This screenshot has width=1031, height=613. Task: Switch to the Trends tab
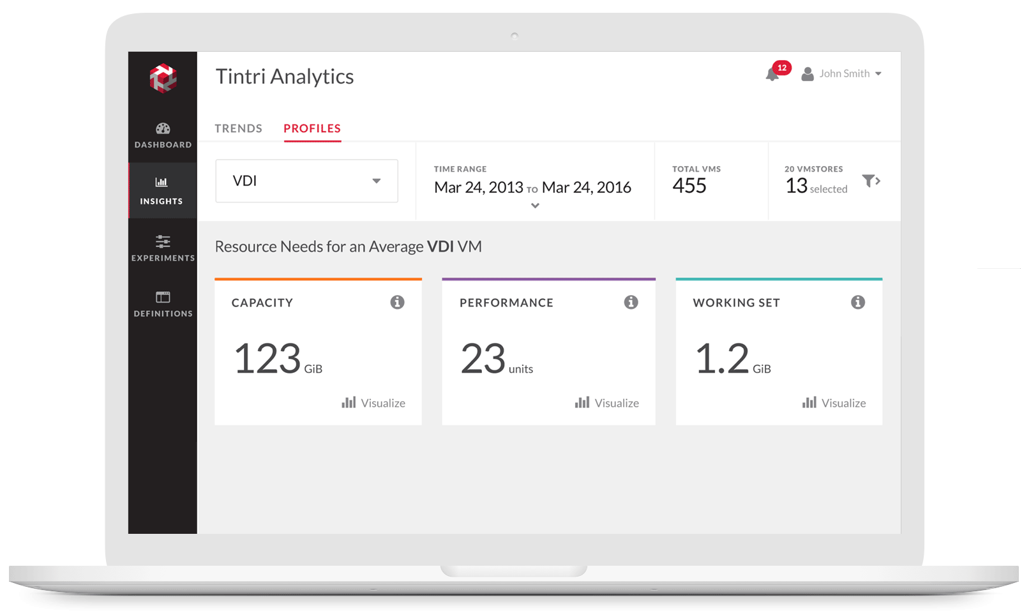(238, 128)
